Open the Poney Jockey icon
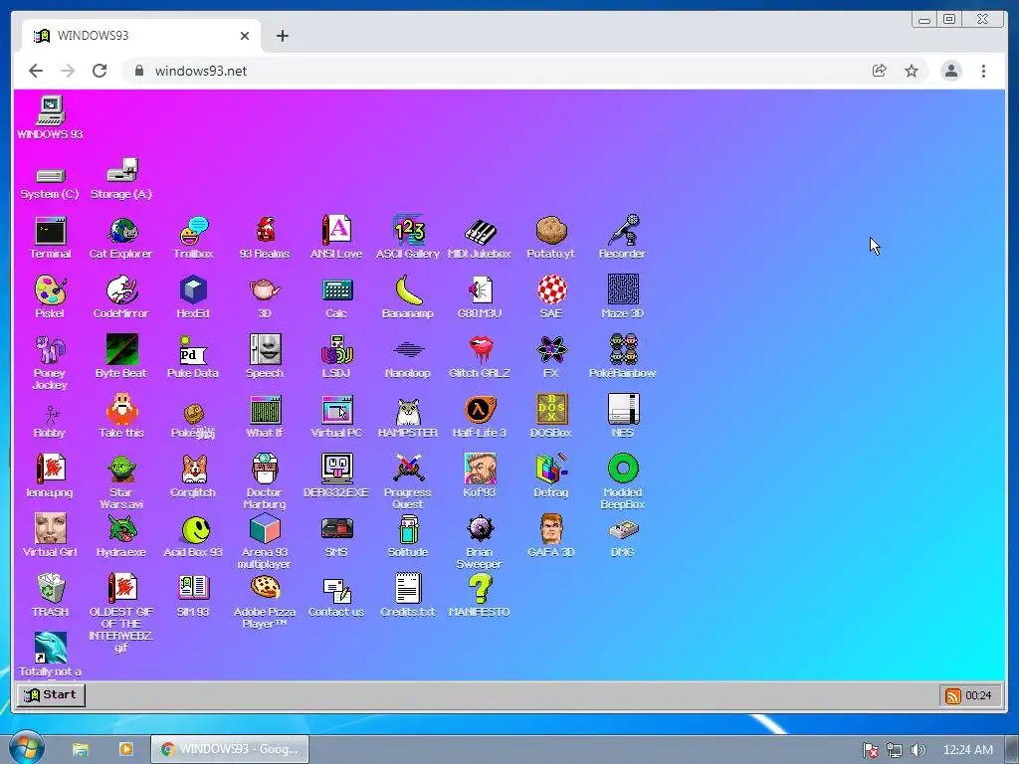This screenshot has width=1019, height=764. pyautogui.click(x=50, y=350)
